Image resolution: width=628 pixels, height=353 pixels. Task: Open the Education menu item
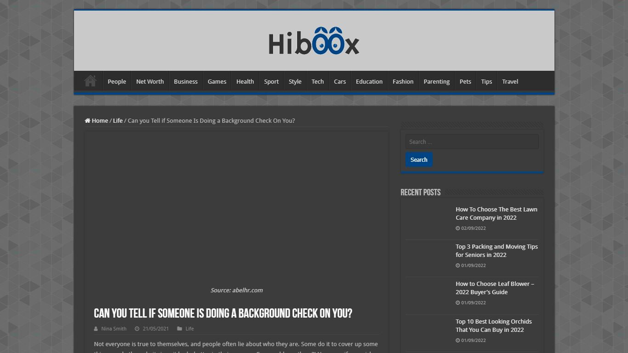coord(369,81)
